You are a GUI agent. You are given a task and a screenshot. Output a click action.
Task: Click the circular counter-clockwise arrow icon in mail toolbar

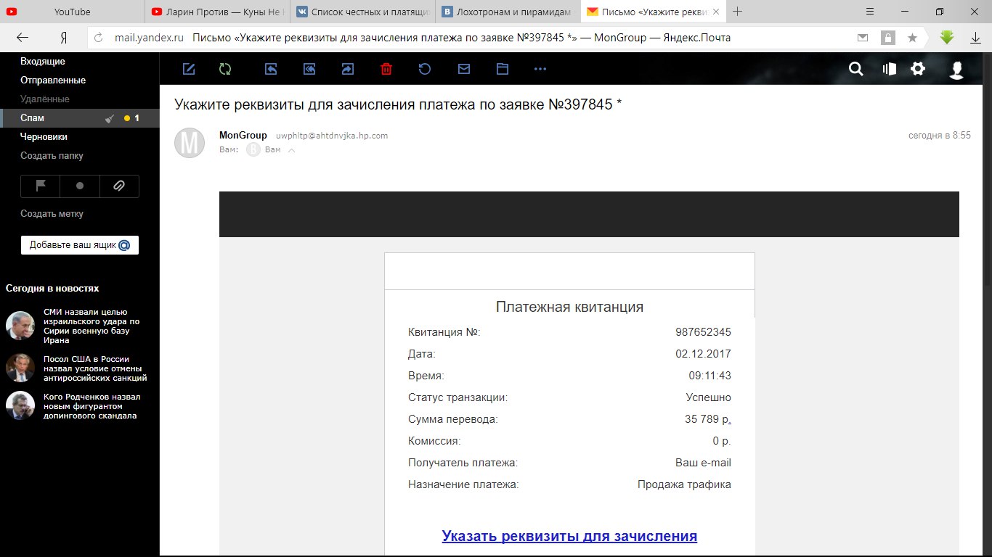pyautogui.click(x=425, y=69)
